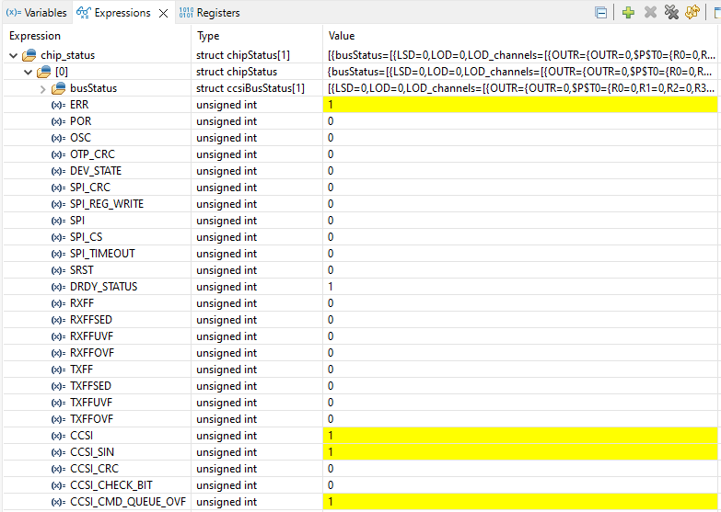
Task: Click the Collapse All toolbar icon
Action: pos(601,13)
